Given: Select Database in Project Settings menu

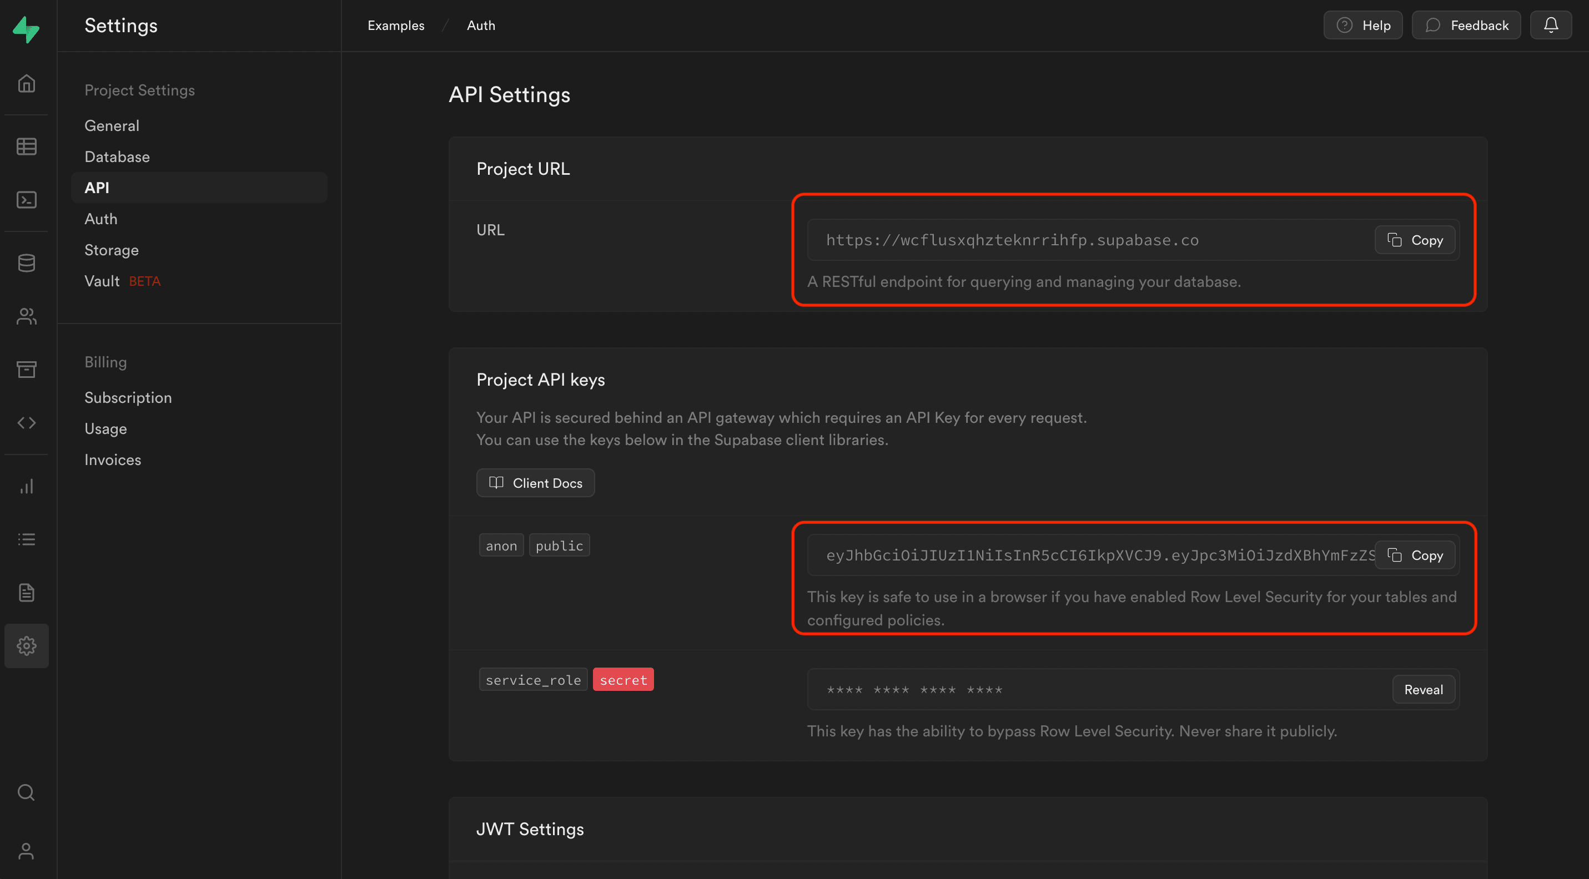Looking at the screenshot, I should (117, 156).
